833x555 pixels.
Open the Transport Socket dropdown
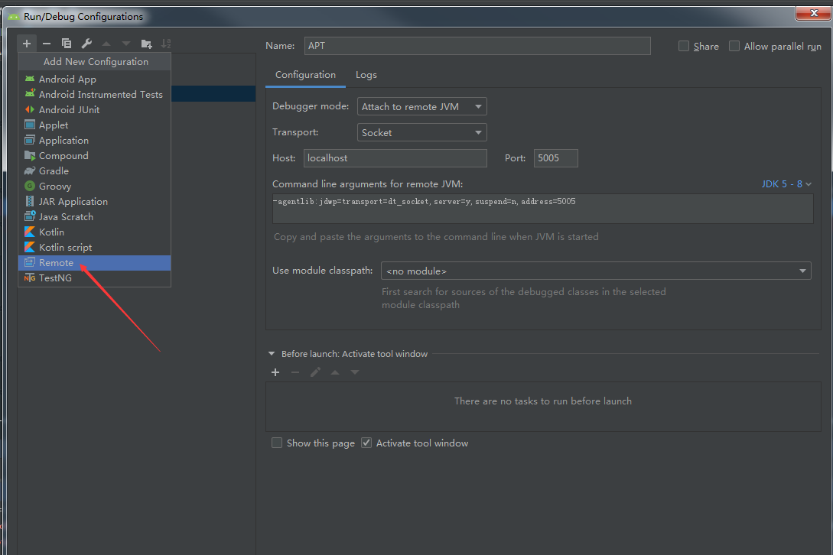point(421,132)
